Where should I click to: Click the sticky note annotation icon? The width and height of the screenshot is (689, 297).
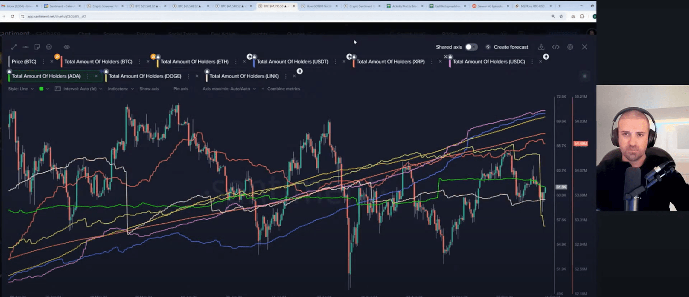37,47
